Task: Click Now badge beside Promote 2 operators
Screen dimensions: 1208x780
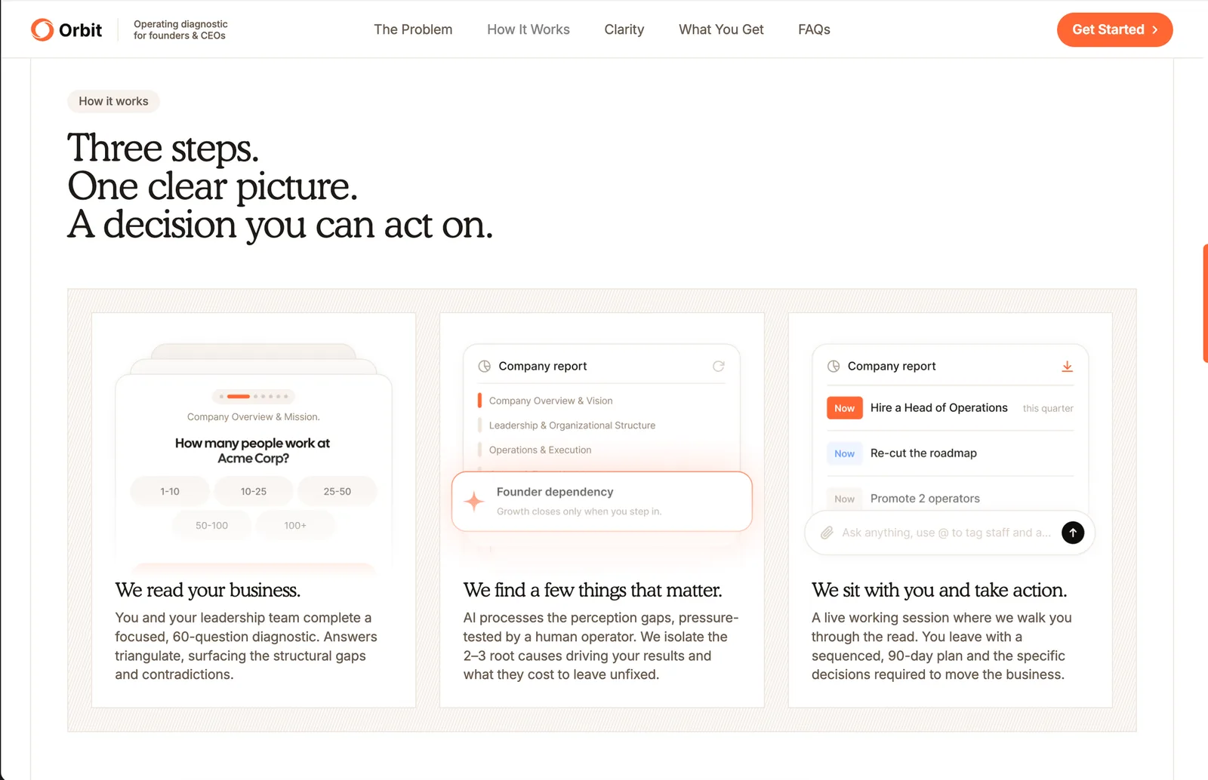Action: (844, 499)
